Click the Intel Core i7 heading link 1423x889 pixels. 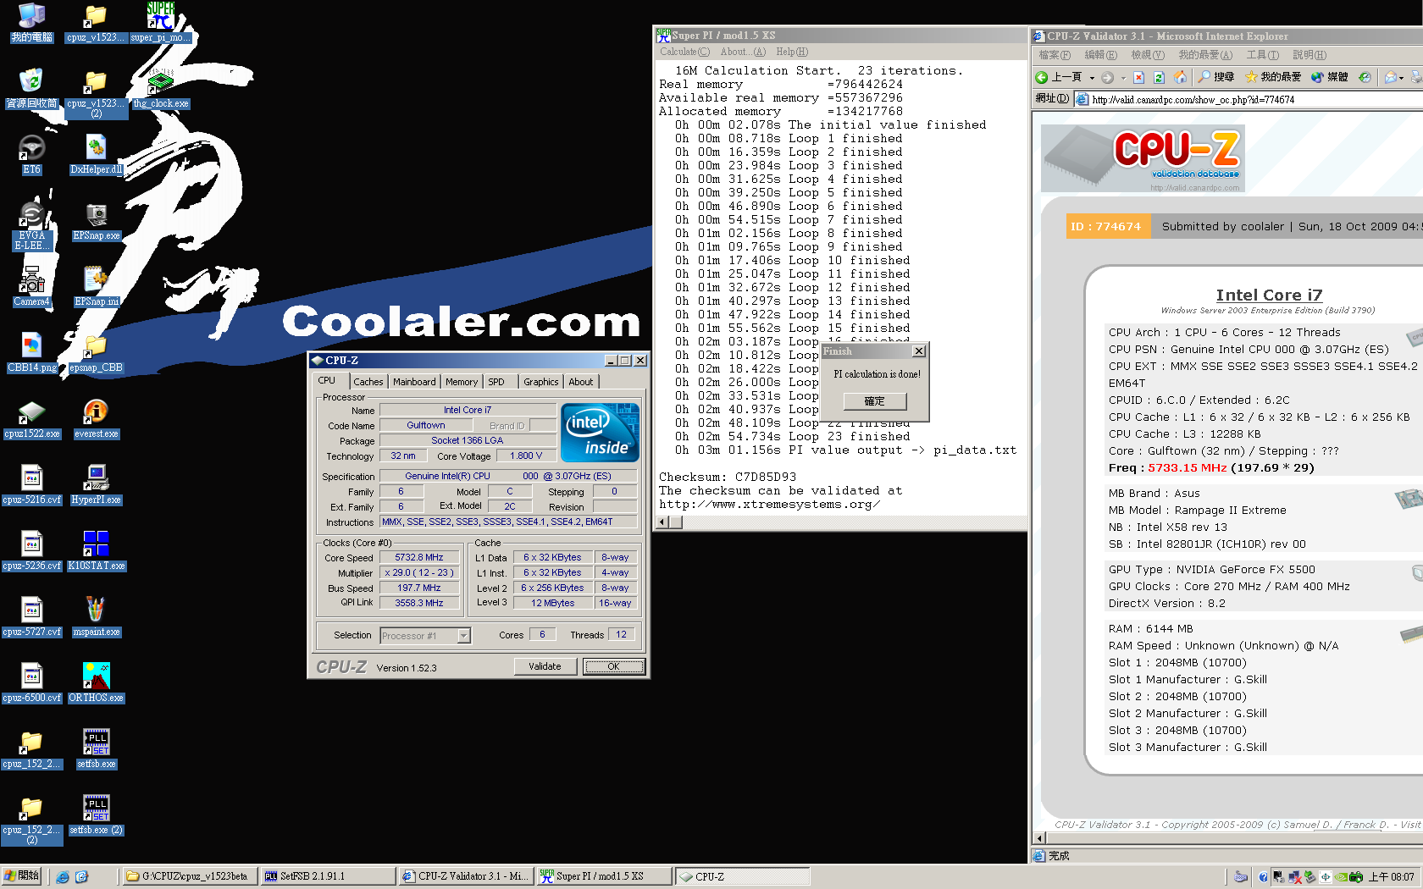click(1269, 295)
